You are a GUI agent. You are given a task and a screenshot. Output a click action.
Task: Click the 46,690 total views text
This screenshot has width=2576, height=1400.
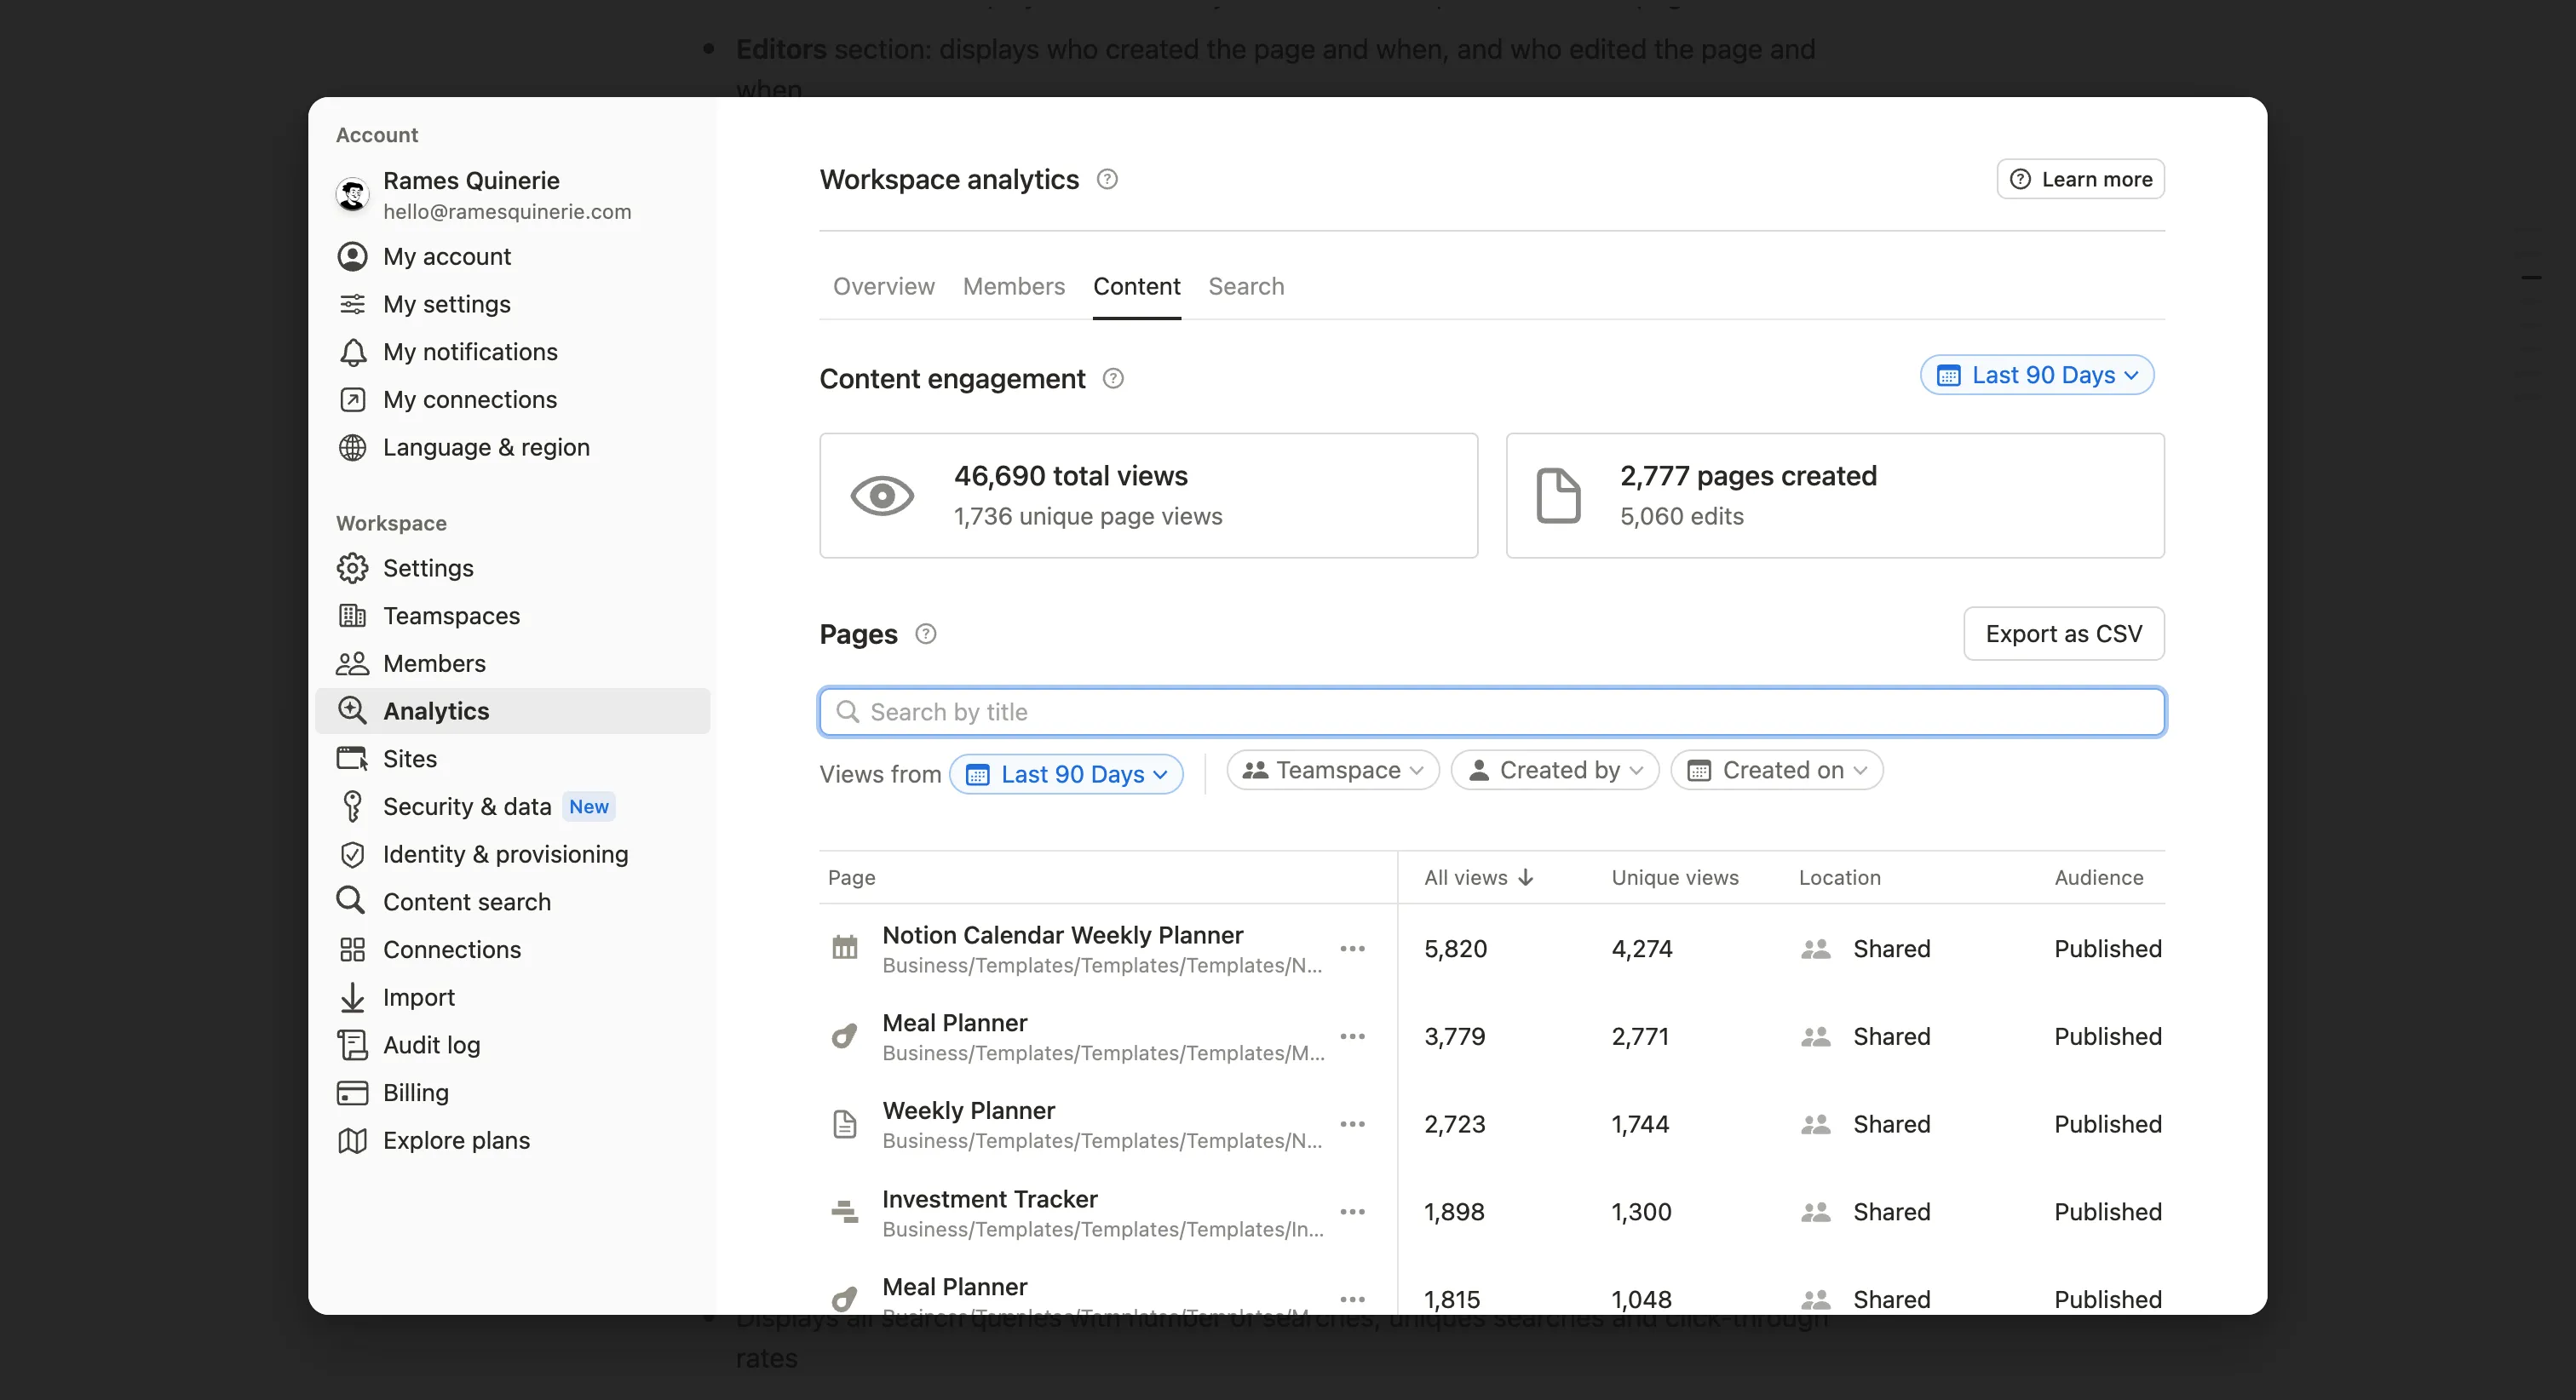coord(1071,476)
